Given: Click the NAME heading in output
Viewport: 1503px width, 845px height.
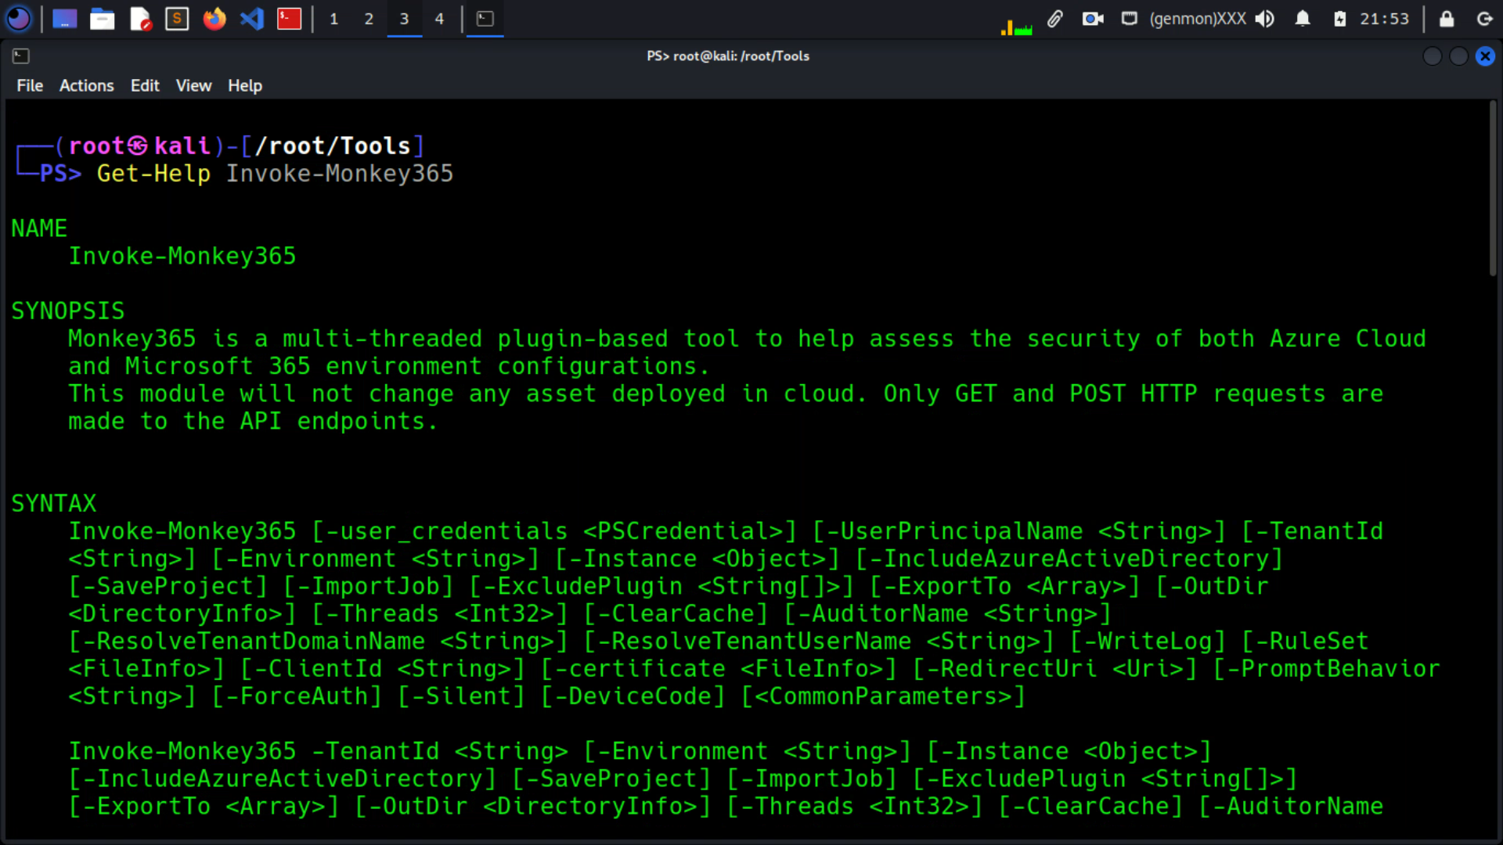Looking at the screenshot, I should 39,228.
